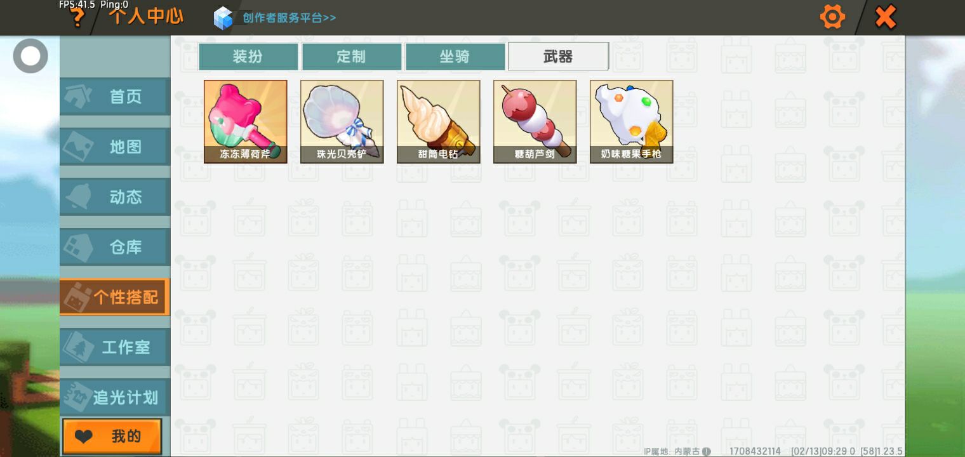Go to 首页 in the sidebar

[x=115, y=96]
